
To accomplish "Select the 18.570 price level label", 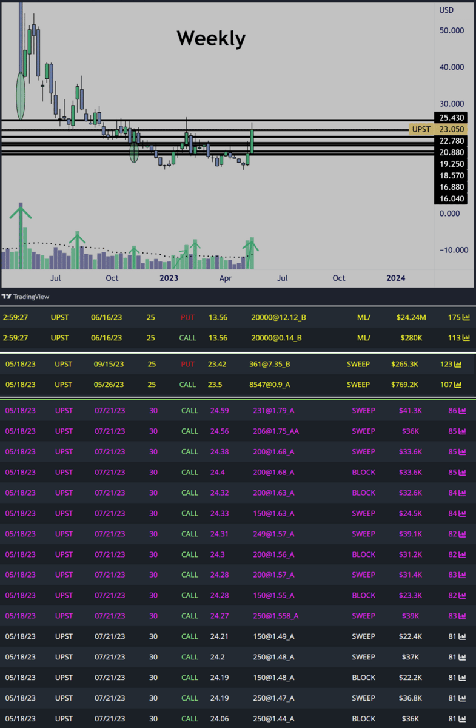I will (x=451, y=175).
